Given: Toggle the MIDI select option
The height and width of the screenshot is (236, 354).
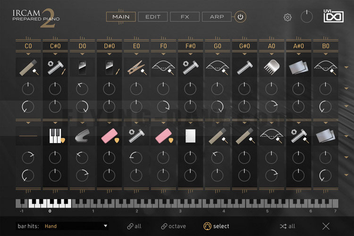Looking at the screenshot, I should pyautogui.click(x=216, y=226).
